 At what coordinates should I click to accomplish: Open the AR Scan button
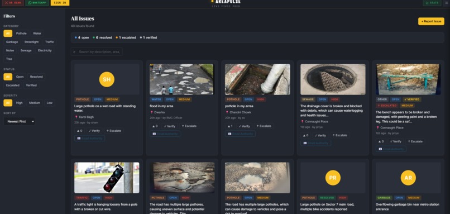[x=13, y=3]
